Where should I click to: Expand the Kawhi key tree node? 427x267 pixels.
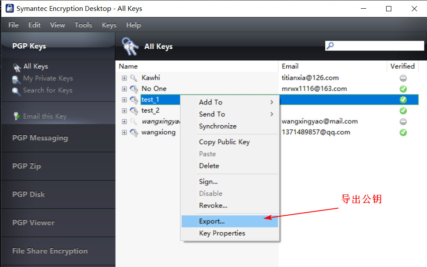coord(124,78)
